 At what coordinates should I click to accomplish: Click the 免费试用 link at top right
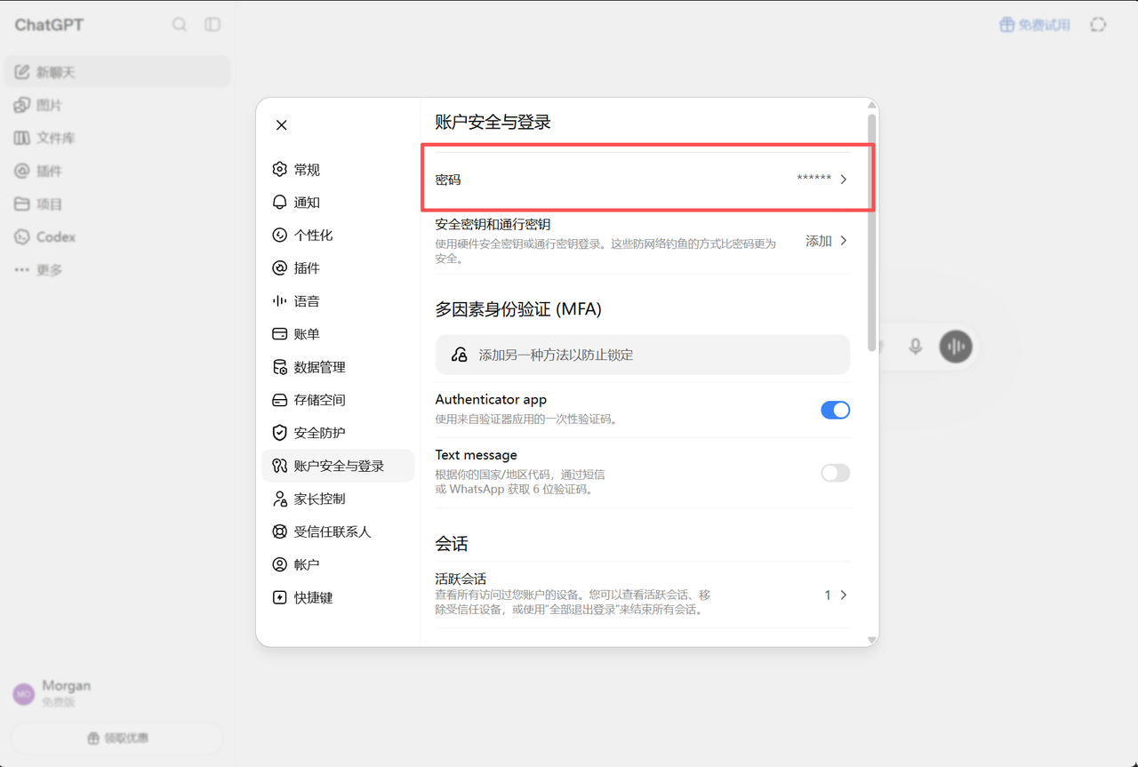pos(1035,25)
